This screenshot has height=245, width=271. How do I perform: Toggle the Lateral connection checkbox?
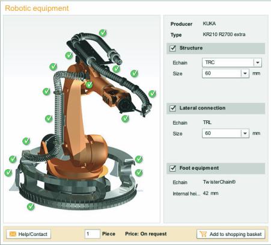[172, 108]
